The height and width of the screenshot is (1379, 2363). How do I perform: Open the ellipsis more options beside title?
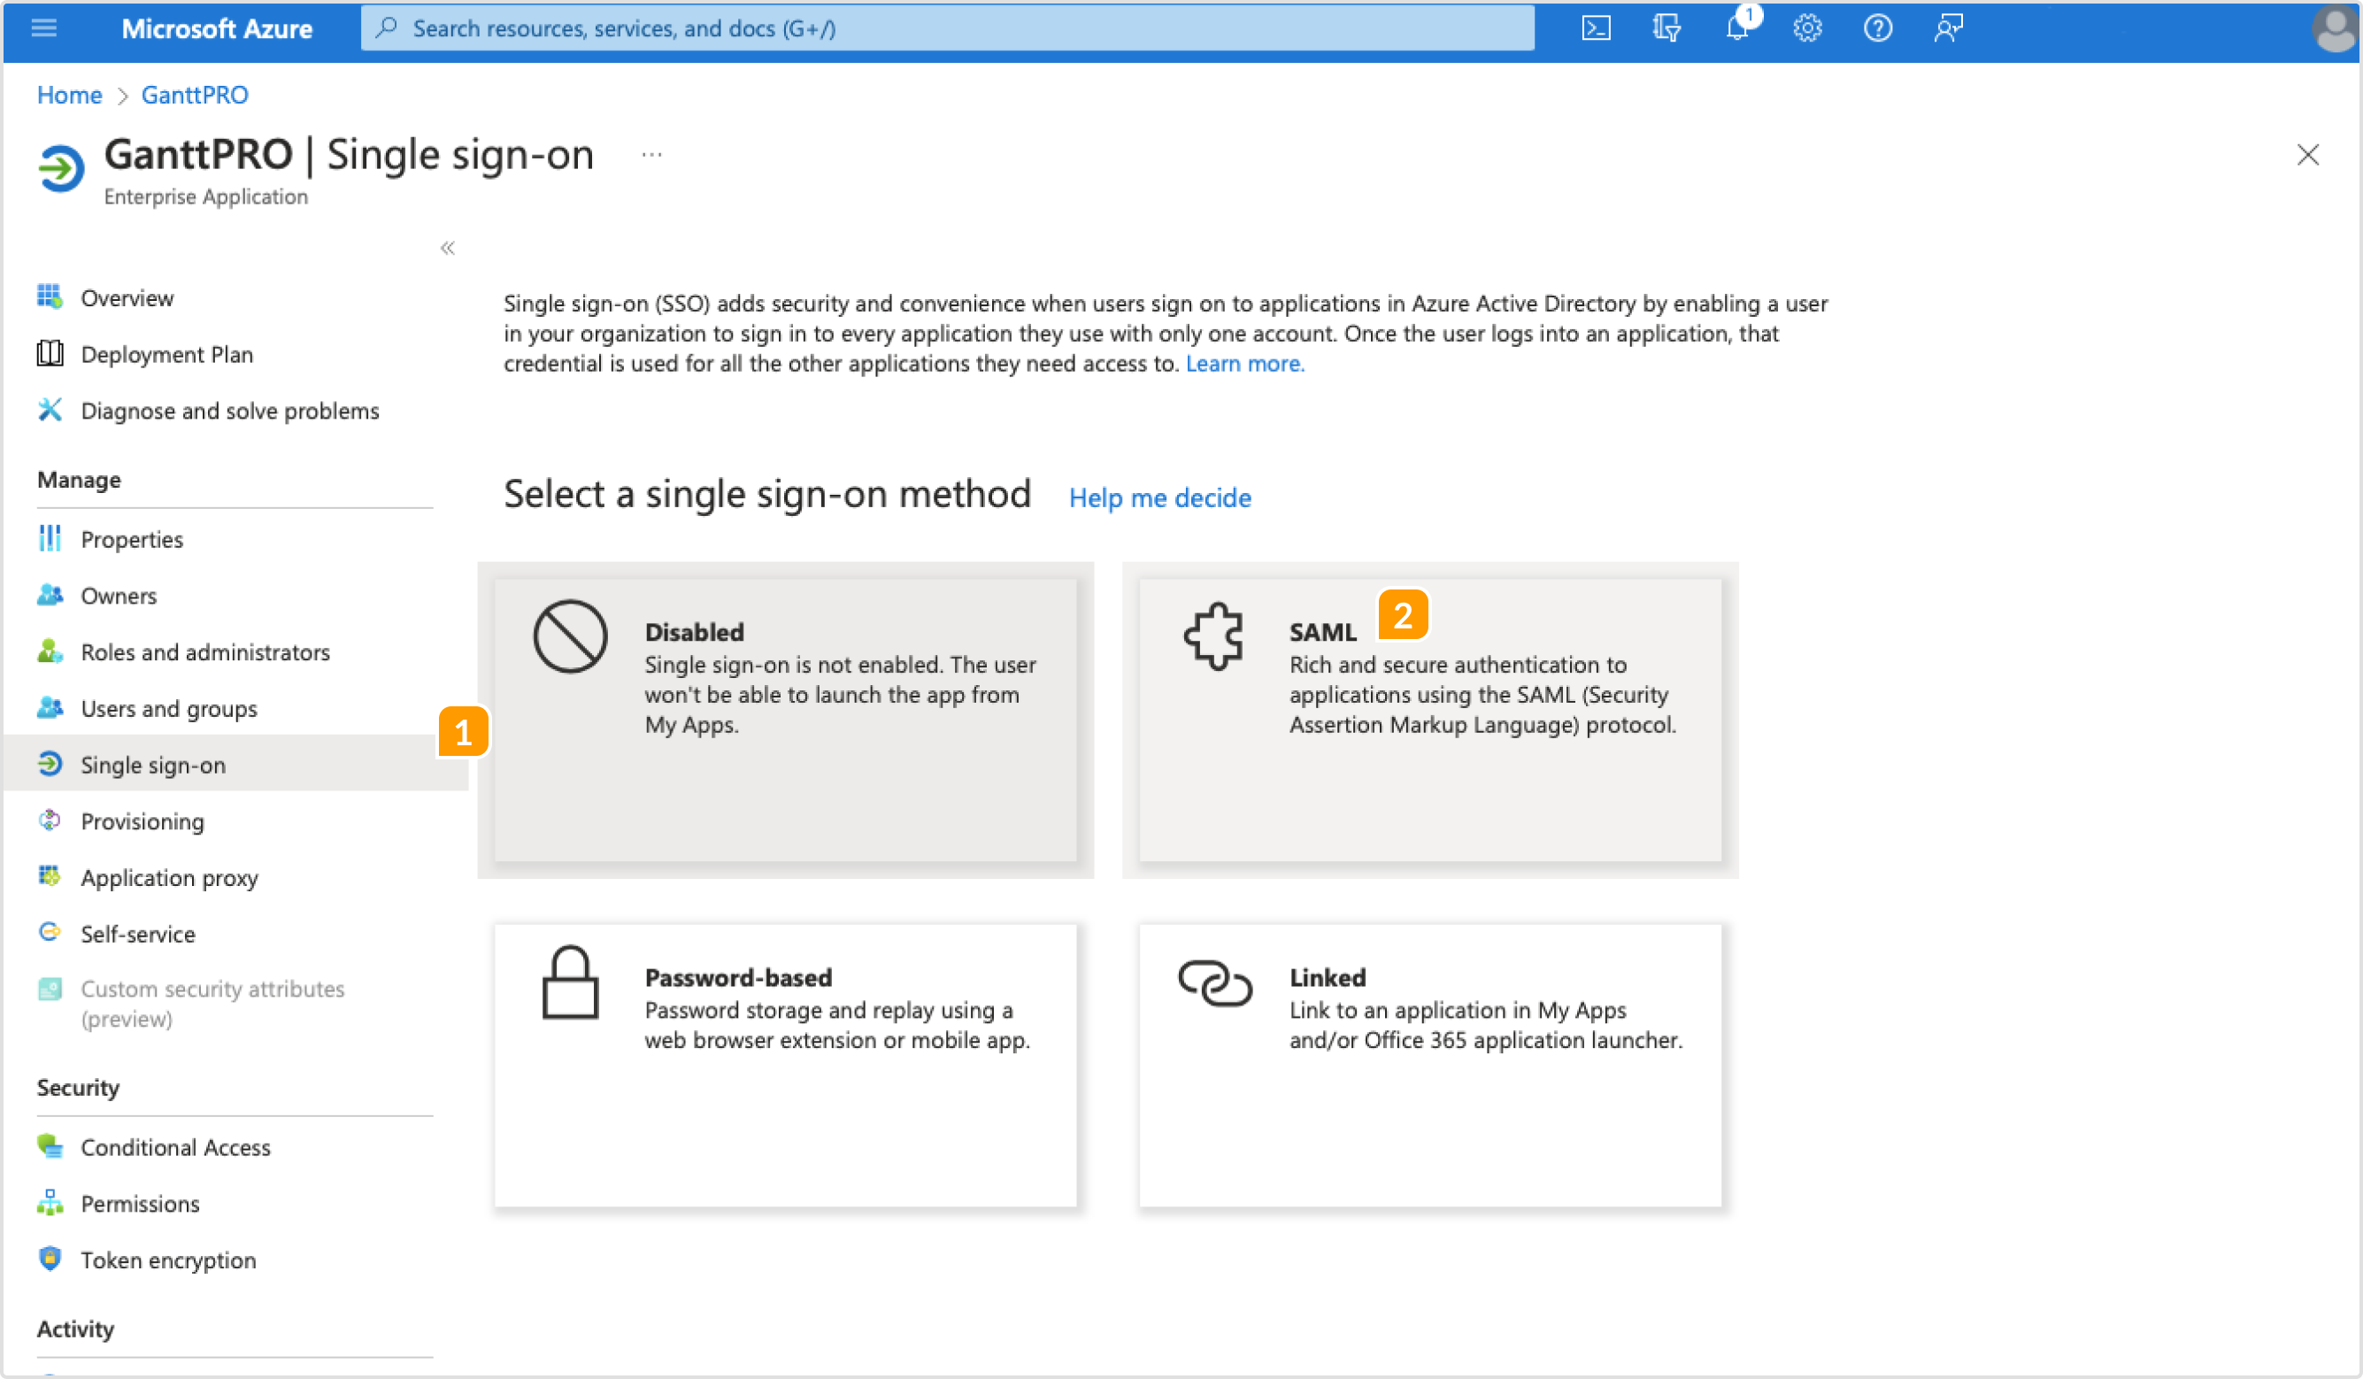coord(651,155)
